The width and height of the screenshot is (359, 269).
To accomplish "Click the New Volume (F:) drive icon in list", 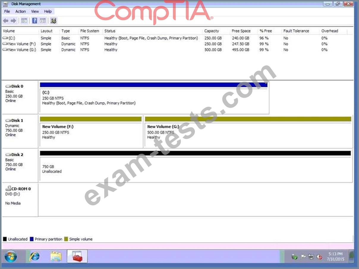I will (x=5, y=44).
